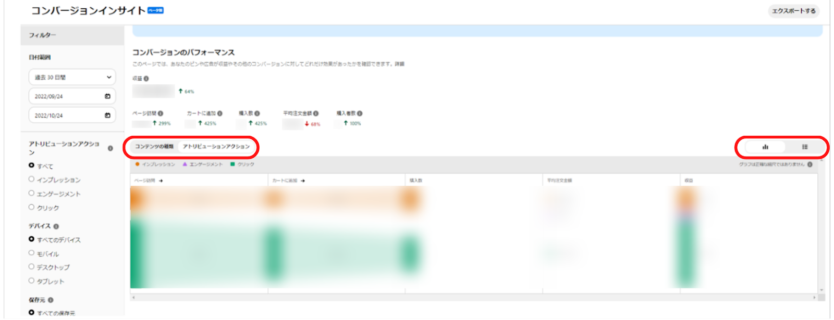The width and height of the screenshot is (834, 320).
Task: Select アトリビューションアクション tab
Action: pos(216,147)
